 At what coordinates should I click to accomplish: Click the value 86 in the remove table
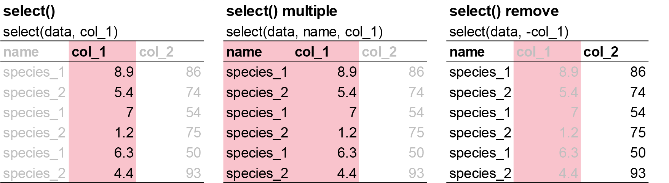pyautogui.click(x=638, y=72)
